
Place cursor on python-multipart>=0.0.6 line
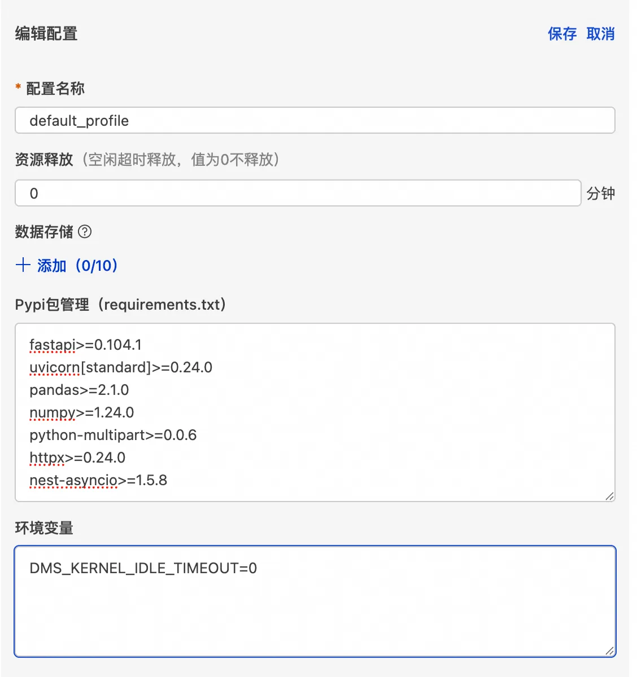pyautogui.click(x=113, y=435)
